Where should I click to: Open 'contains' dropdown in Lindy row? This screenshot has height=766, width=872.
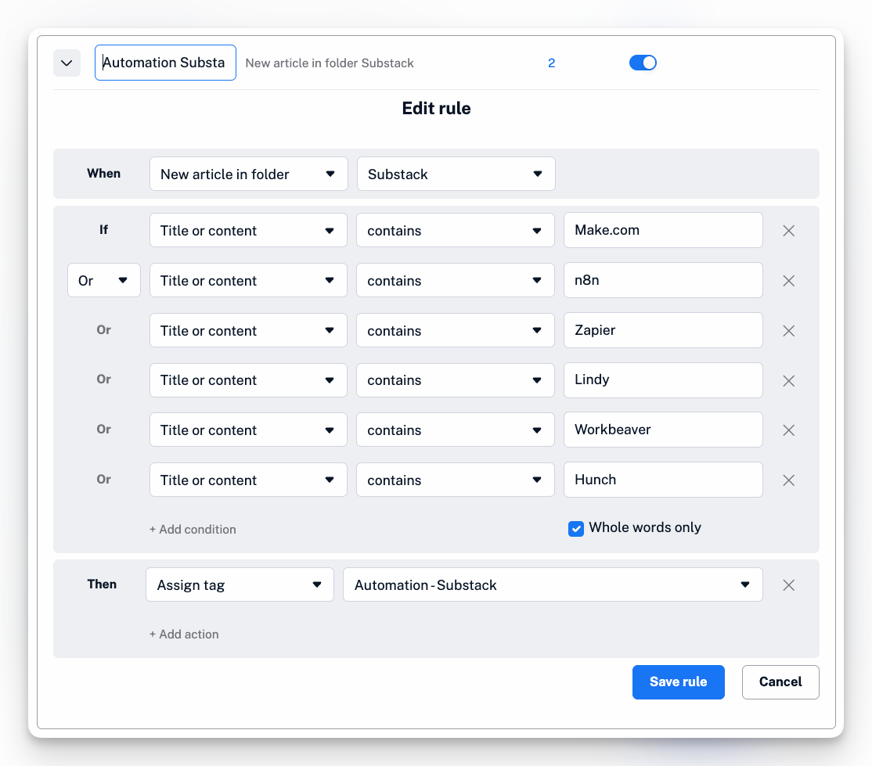pyautogui.click(x=456, y=380)
